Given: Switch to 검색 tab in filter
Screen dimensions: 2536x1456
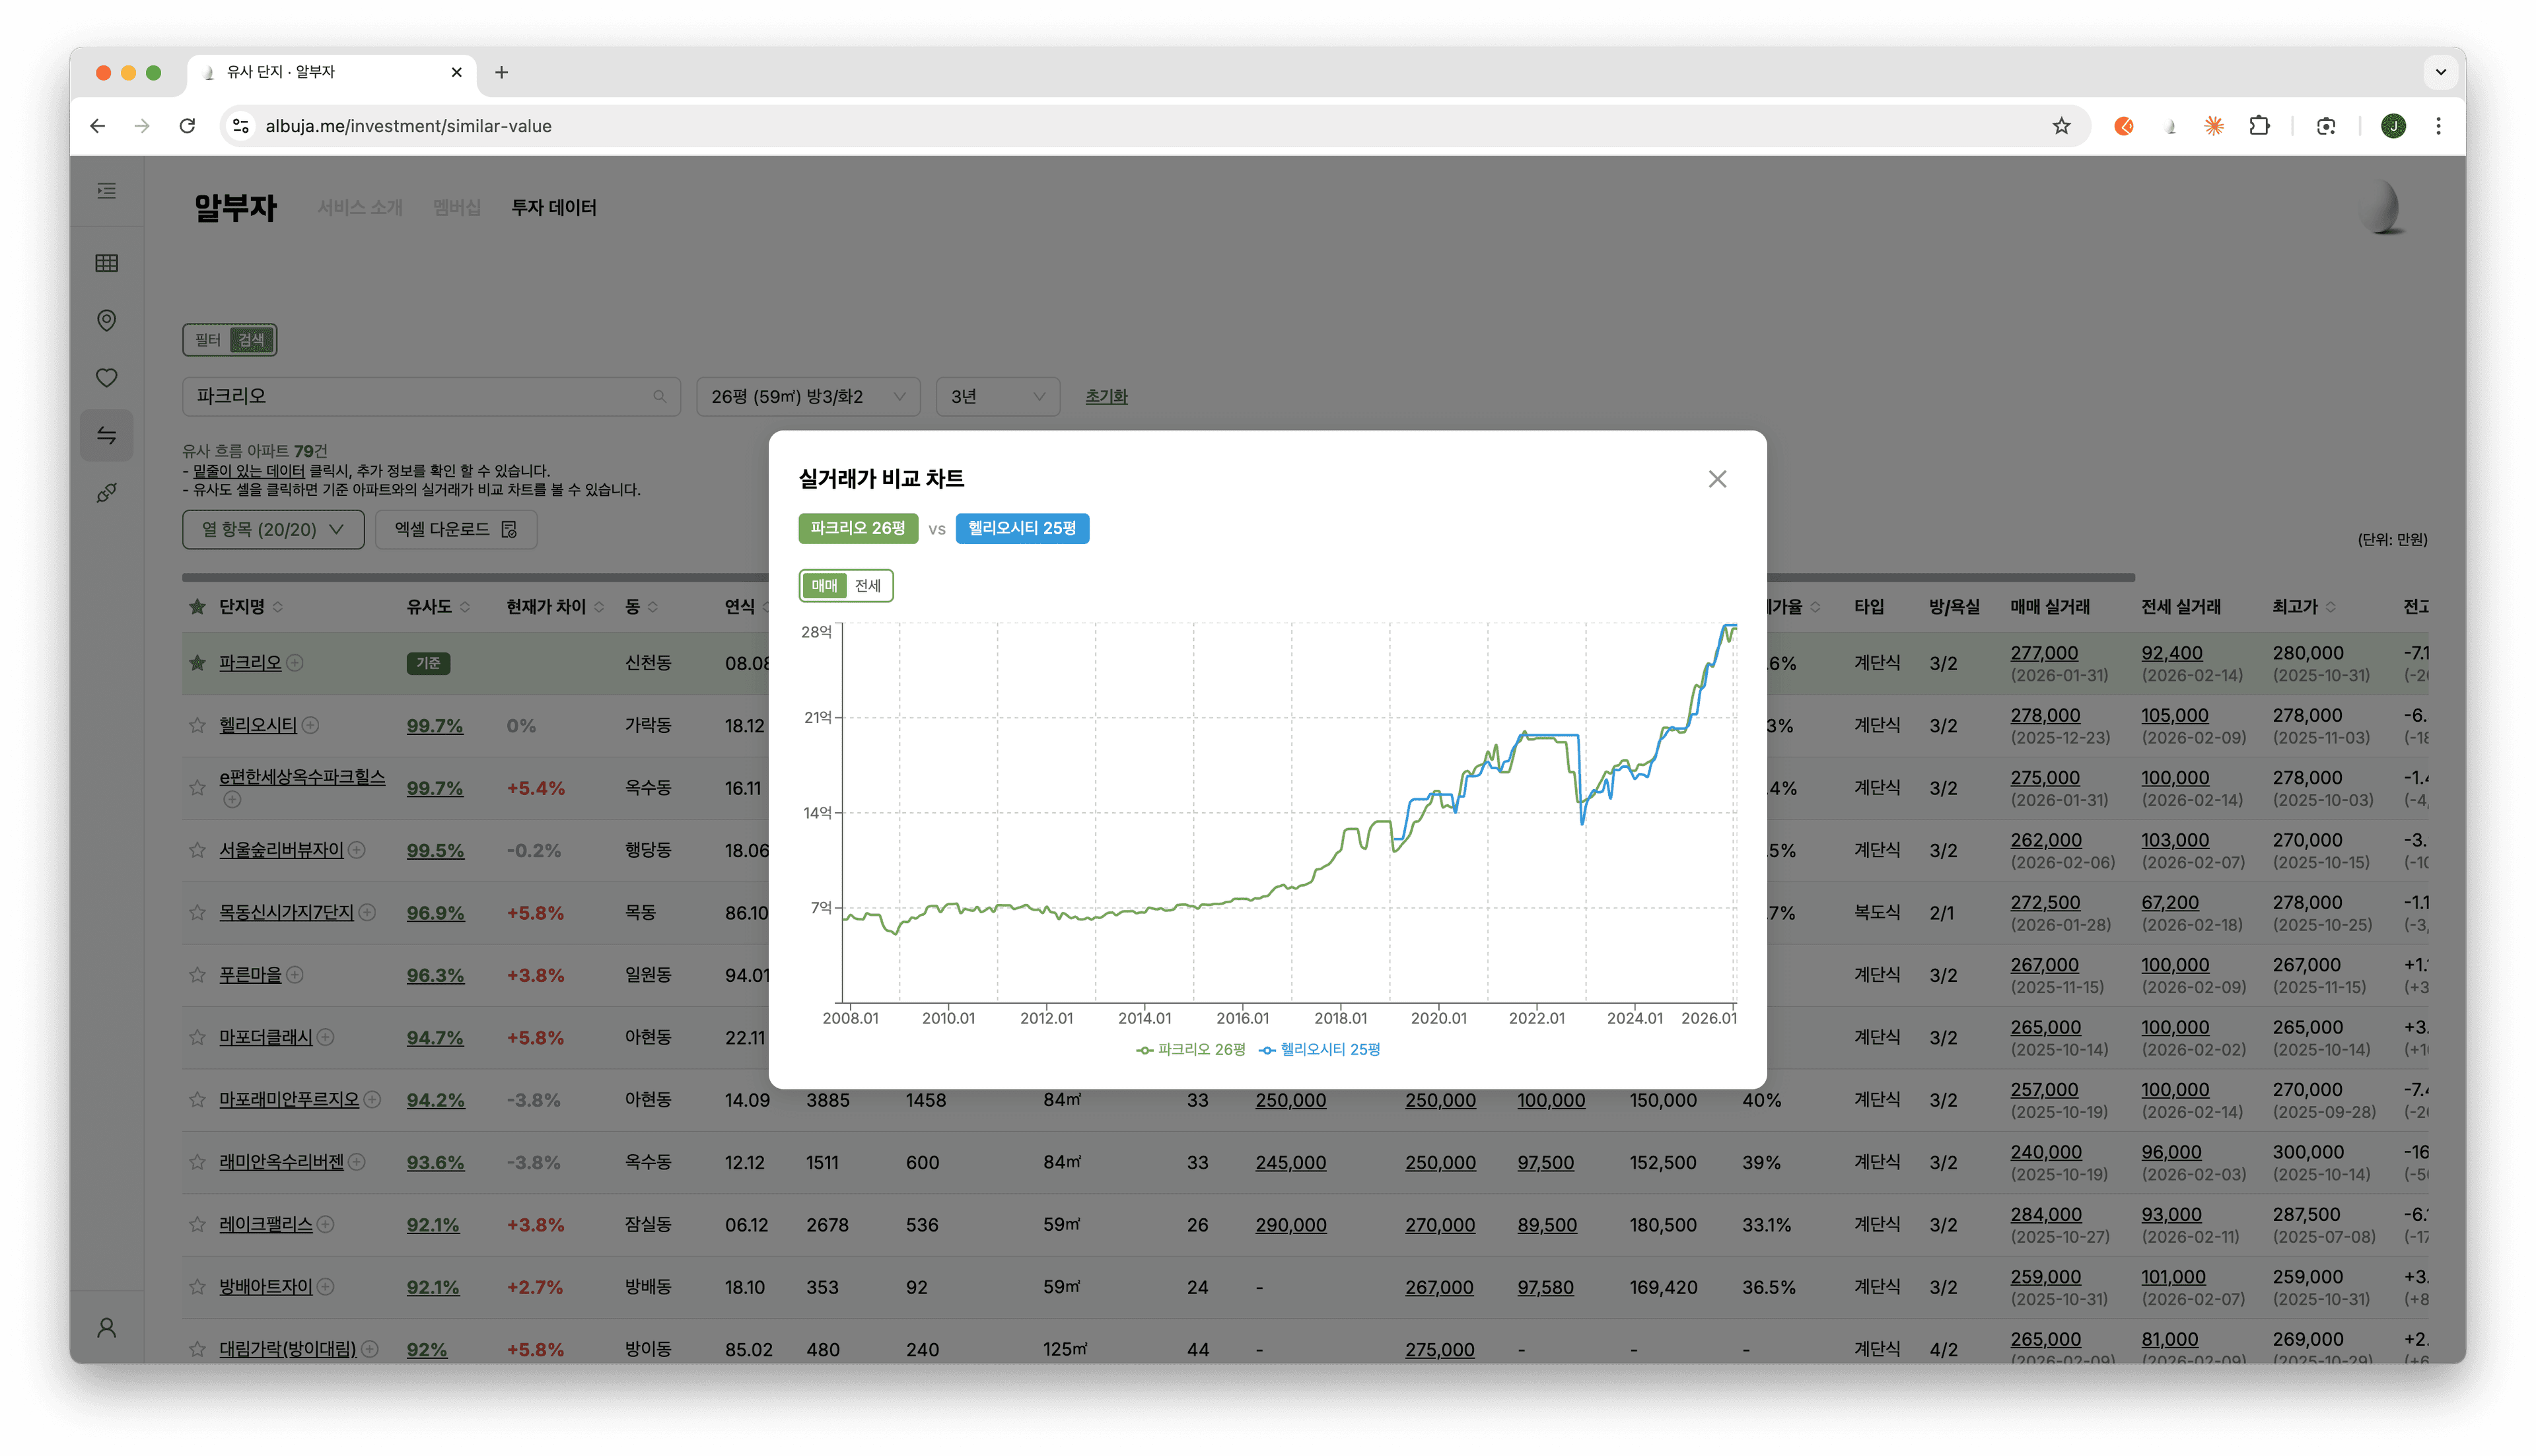Looking at the screenshot, I should [x=252, y=340].
